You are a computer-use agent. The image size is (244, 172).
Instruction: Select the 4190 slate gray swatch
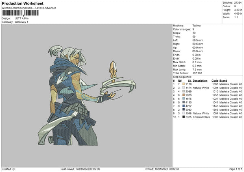184,102
